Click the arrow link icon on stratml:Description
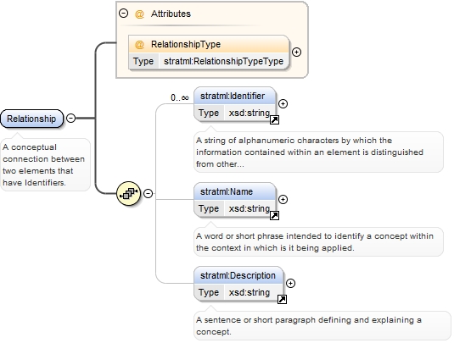Image resolution: width=471 pixels, height=343 pixels. coord(282,299)
